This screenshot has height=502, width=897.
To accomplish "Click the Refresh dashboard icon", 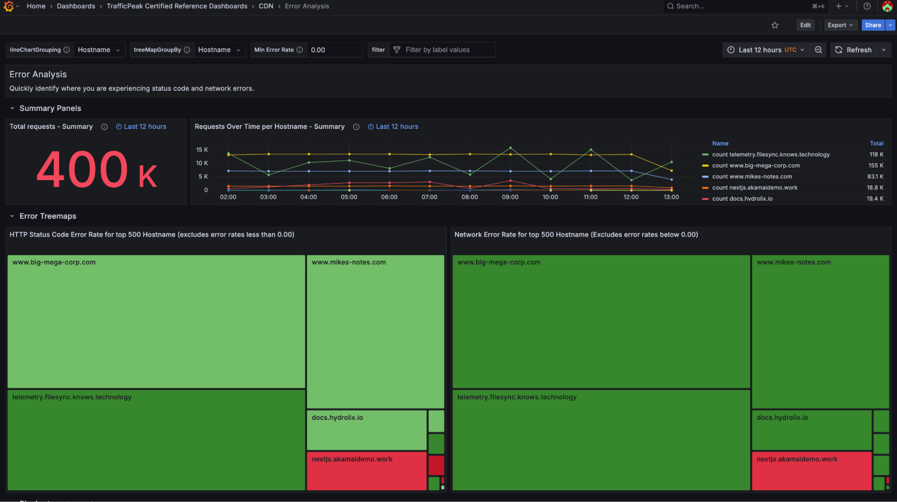I will (839, 49).
